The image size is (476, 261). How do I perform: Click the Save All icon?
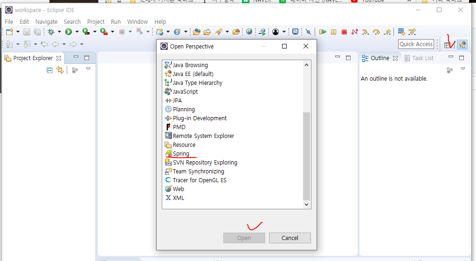pyautogui.click(x=37, y=32)
